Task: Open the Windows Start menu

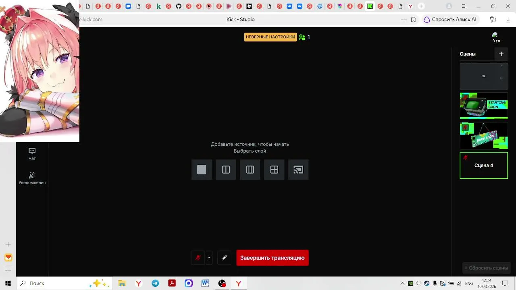Action: [x=8, y=284]
